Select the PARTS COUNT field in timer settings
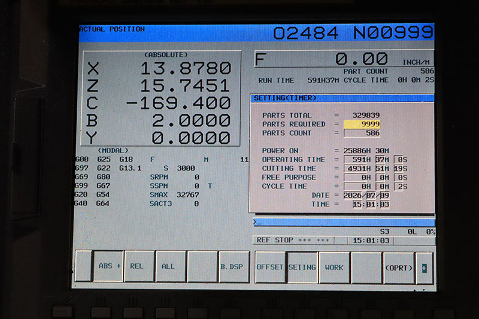479x319 pixels. point(362,133)
